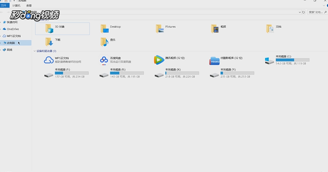This screenshot has width=328, height=172.
Task: Click the search magnifier icon
Action: (x=325, y=12)
